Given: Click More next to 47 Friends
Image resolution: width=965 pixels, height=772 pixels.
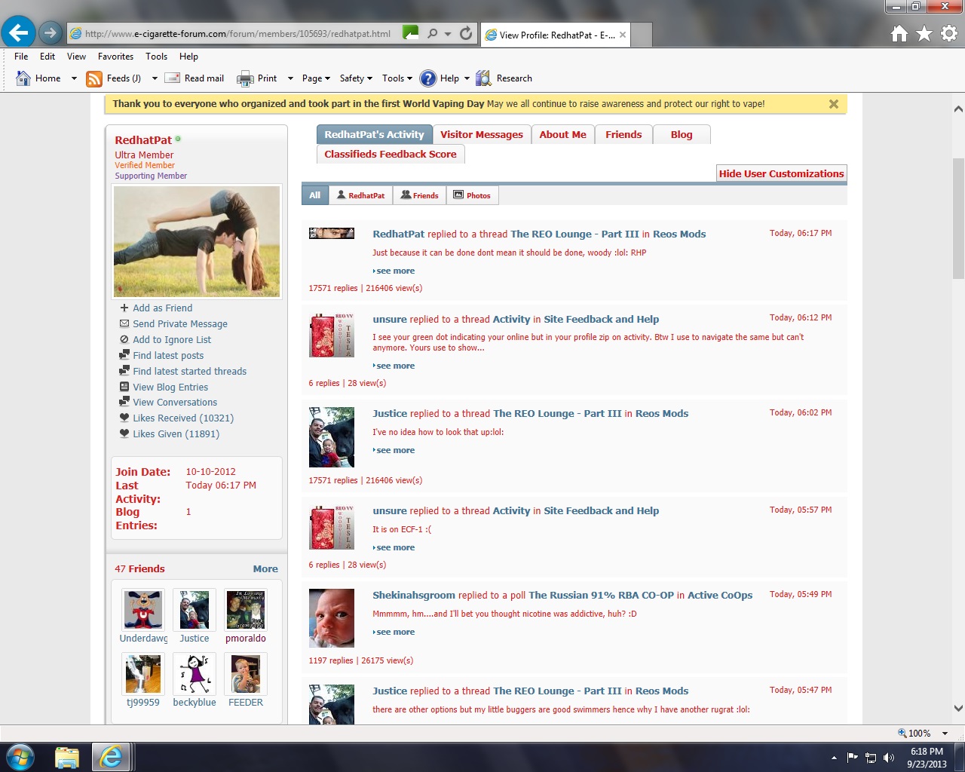Looking at the screenshot, I should click(x=265, y=569).
